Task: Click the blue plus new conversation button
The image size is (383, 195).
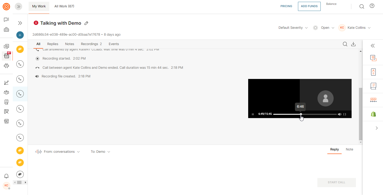Action: tap(20, 35)
